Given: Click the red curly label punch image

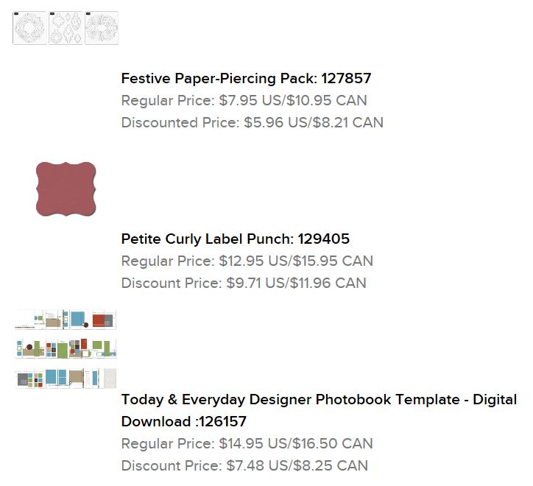Looking at the screenshot, I should (x=66, y=189).
